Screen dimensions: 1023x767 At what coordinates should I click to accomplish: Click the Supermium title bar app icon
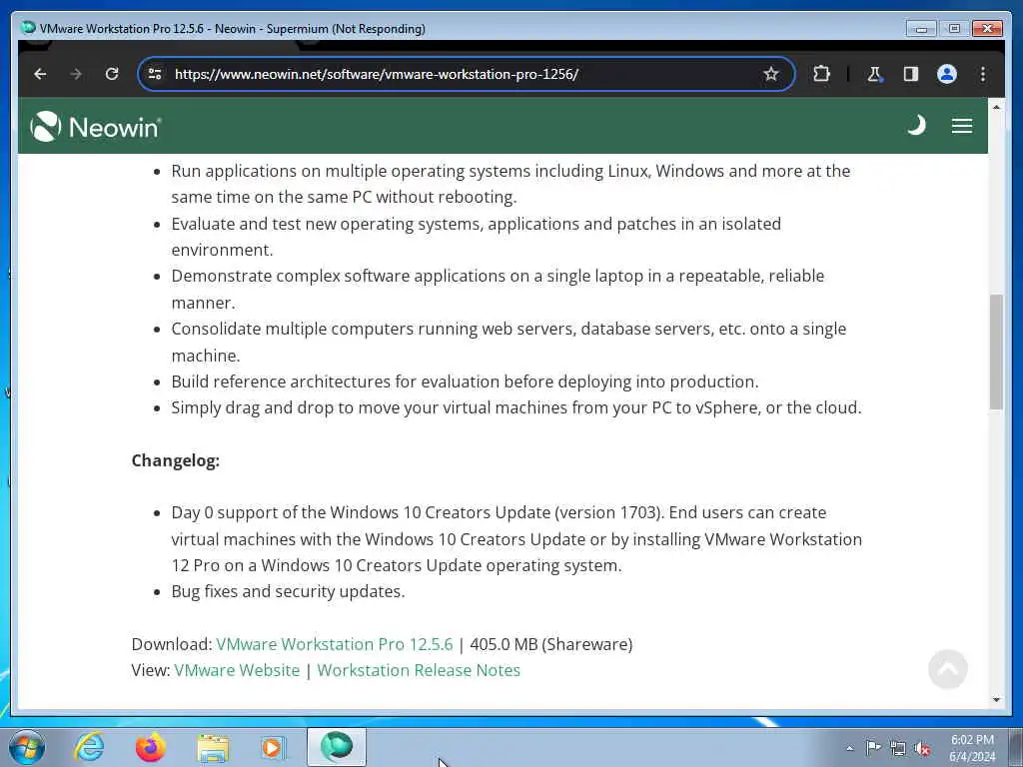tap(27, 28)
